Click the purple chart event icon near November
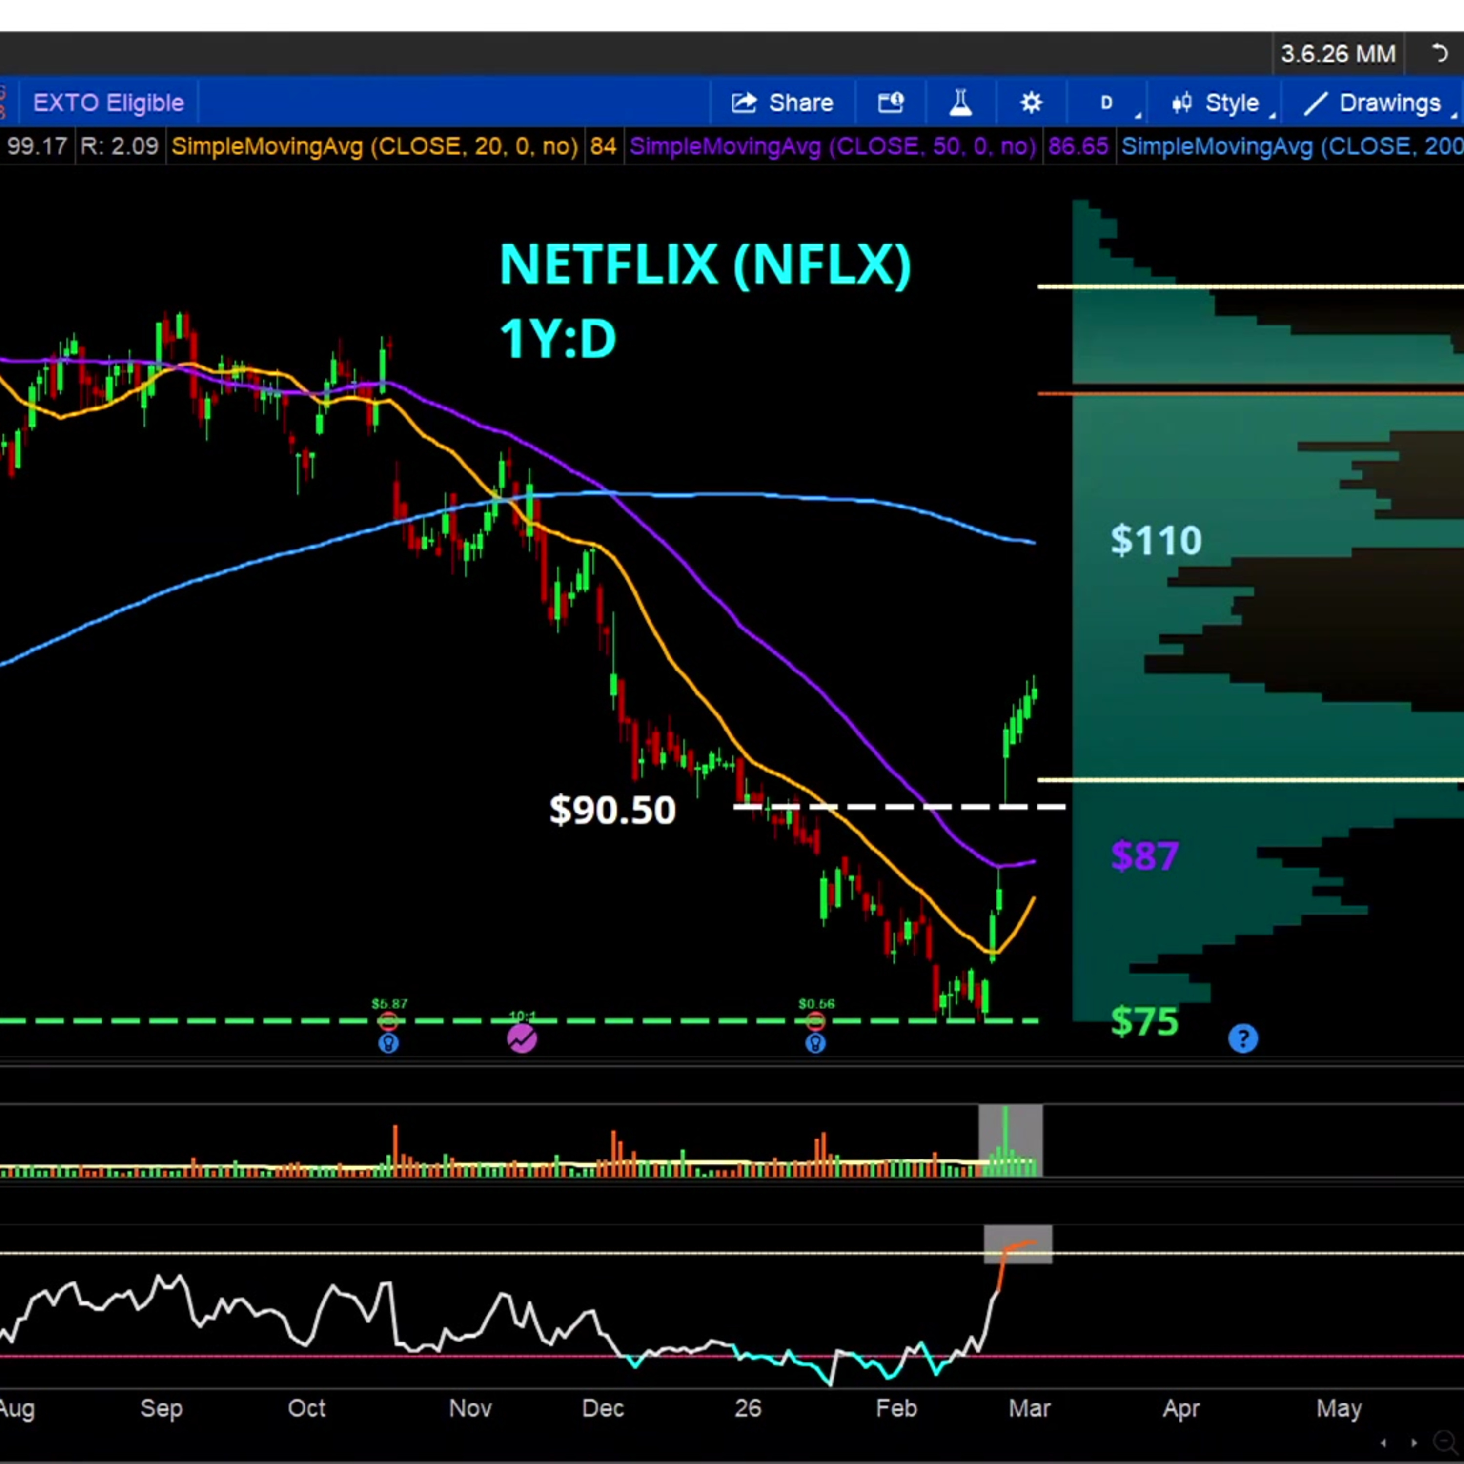 [521, 1039]
